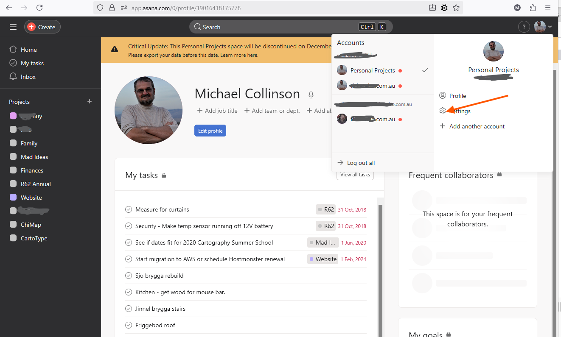Tick the Start migration to AWS task
The height and width of the screenshot is (337, 561).
tap(129, 259)
